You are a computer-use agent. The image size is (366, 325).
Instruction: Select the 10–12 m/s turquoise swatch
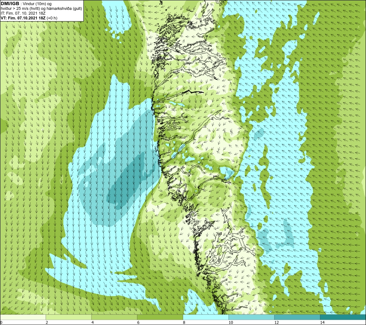pos(252,317)
